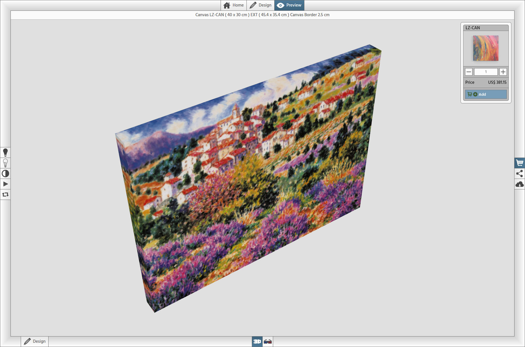Select the Preview tab

[289, 5]
